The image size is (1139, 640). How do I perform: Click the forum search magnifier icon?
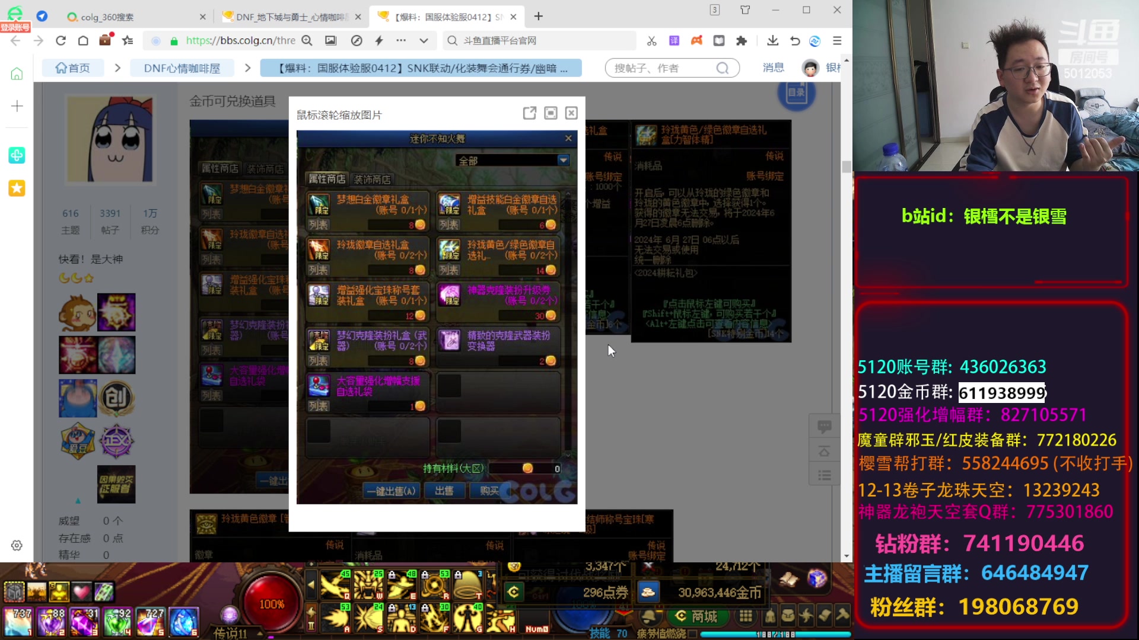pos(722,68)
